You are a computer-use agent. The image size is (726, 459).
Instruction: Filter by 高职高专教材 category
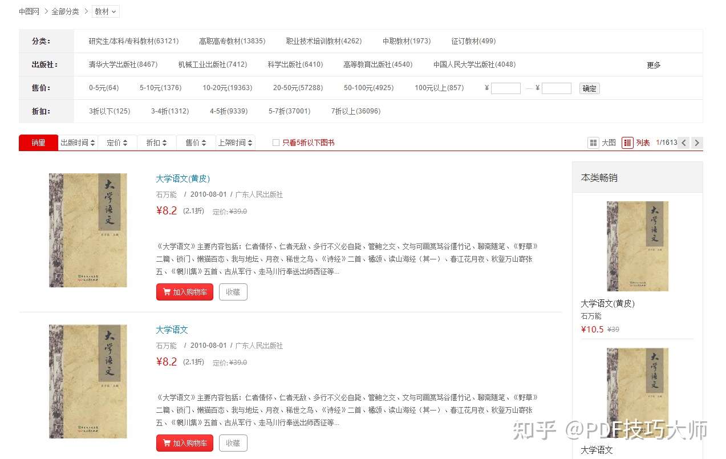click(232, 41)
